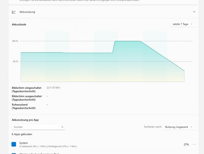
Task: Open the "Nutzung insgesamt" sort dropdown
Action: coord(179,127)
